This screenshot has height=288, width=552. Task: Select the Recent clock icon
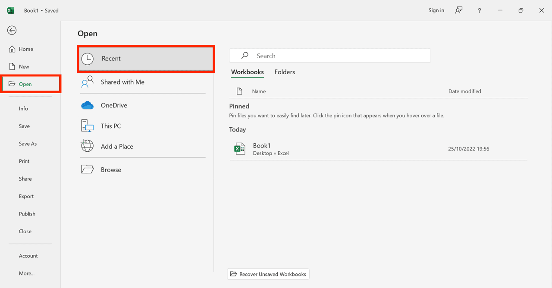88,59
